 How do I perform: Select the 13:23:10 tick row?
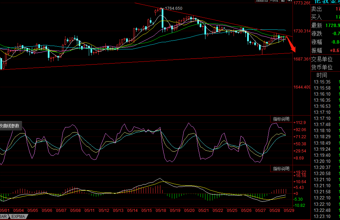click(x=325, y=216)
